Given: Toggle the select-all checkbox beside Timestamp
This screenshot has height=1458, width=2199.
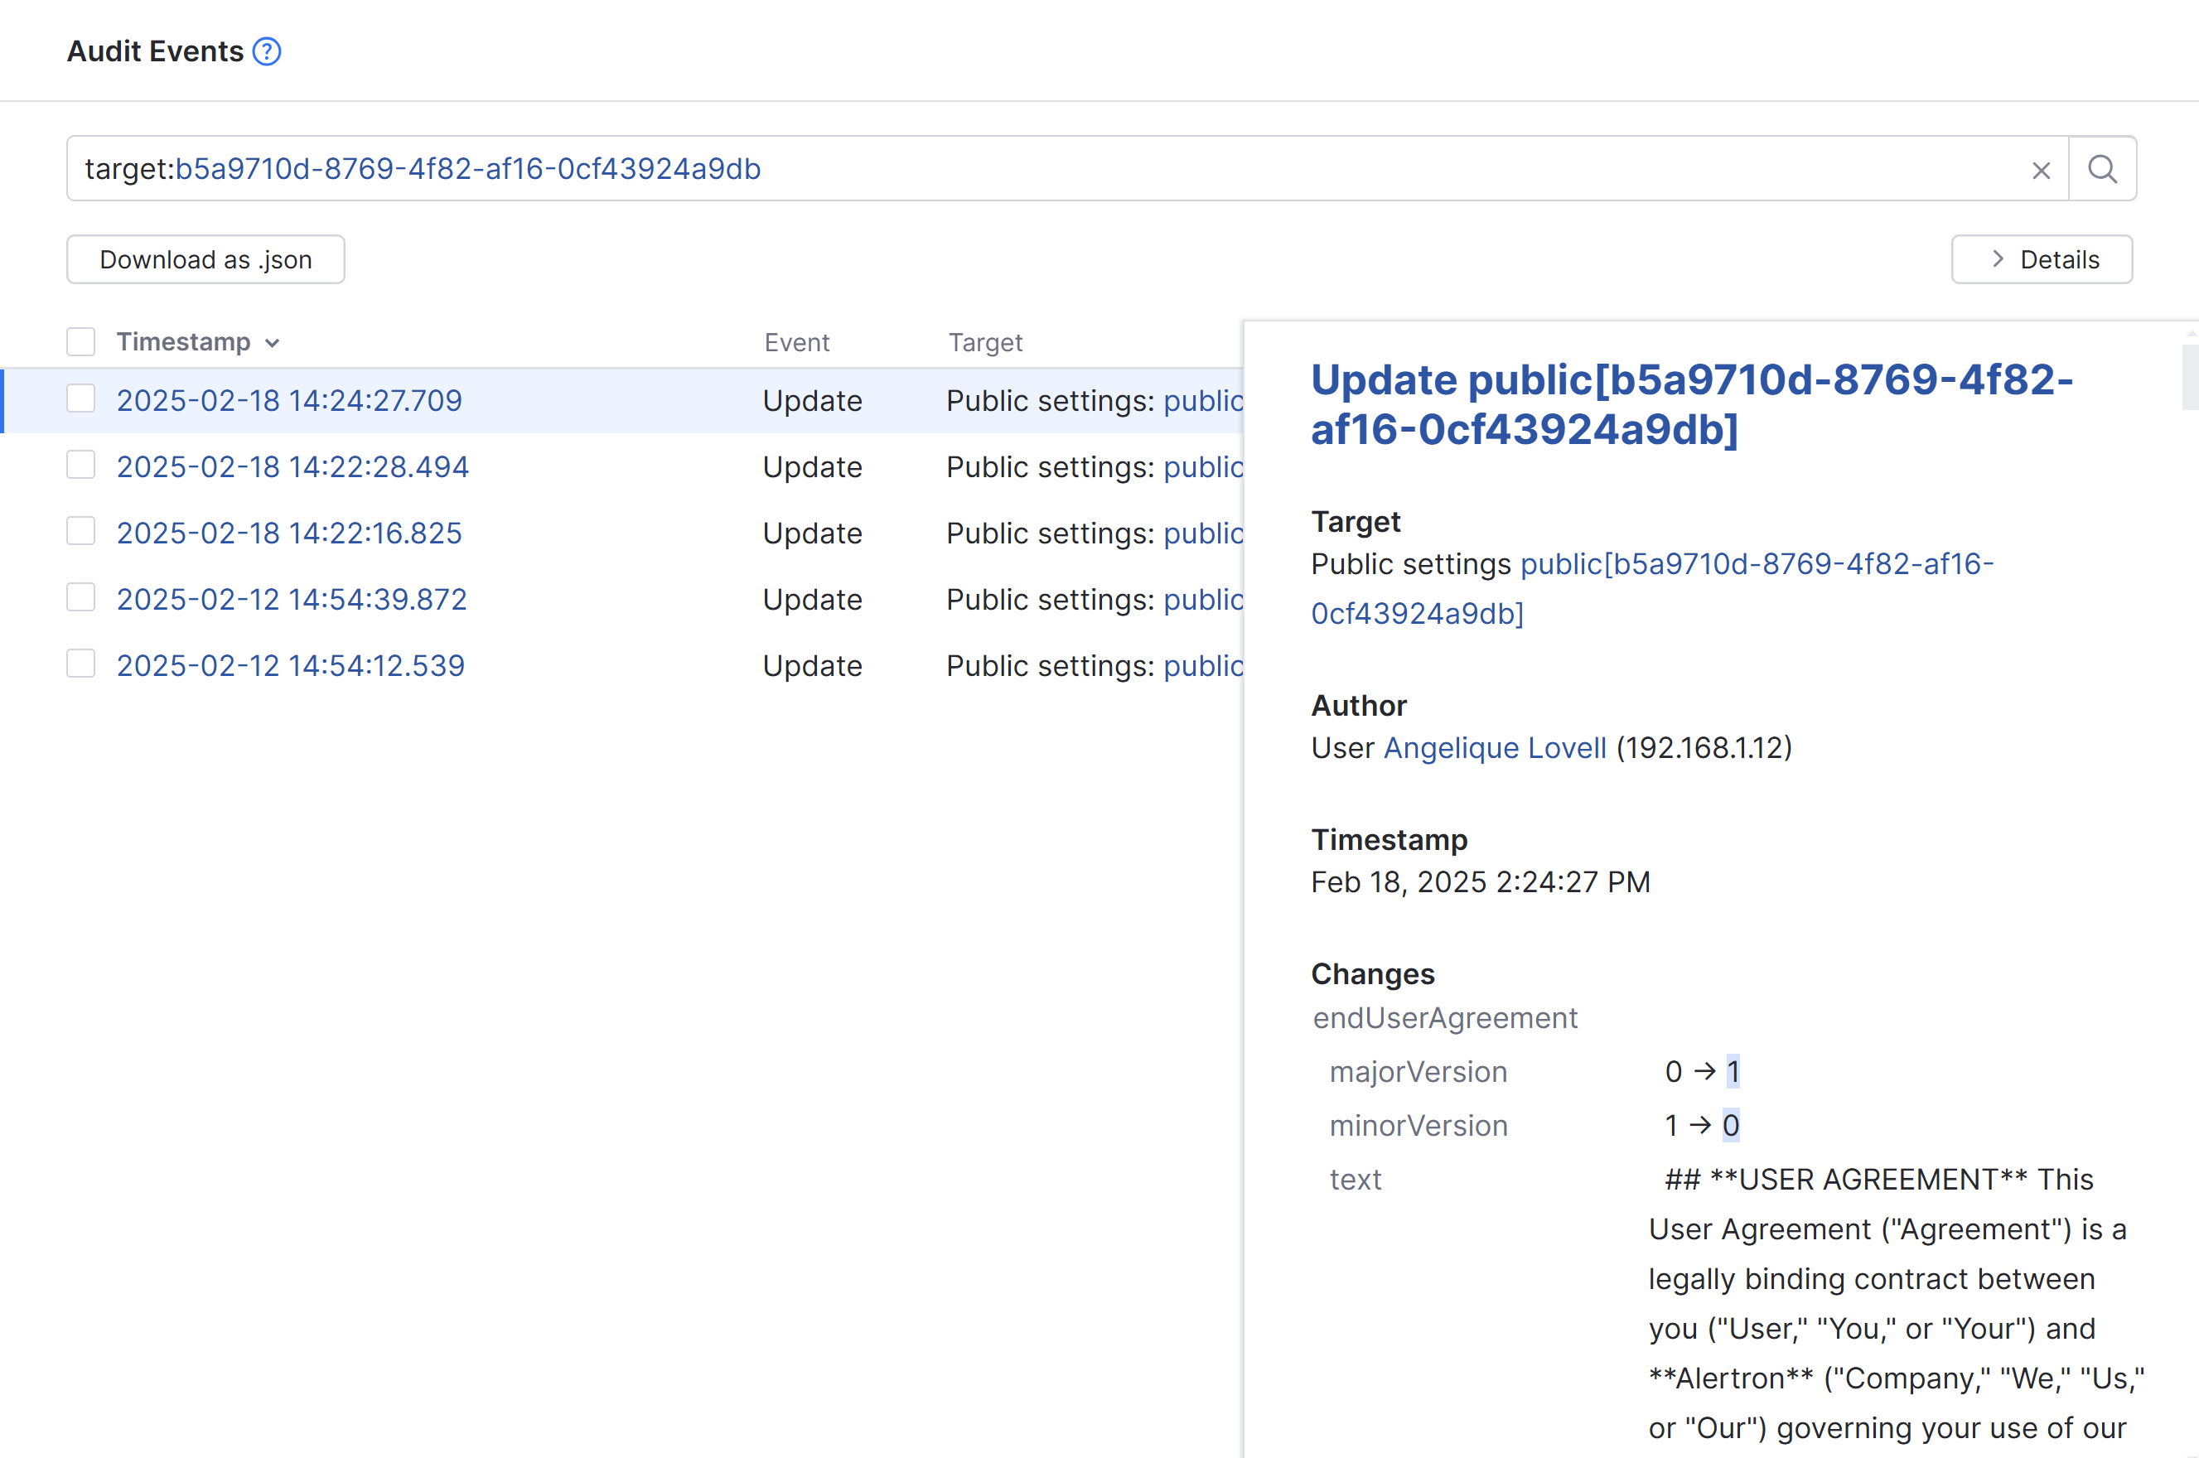Looking at the screenshot, I should click(x=81, y=342).
